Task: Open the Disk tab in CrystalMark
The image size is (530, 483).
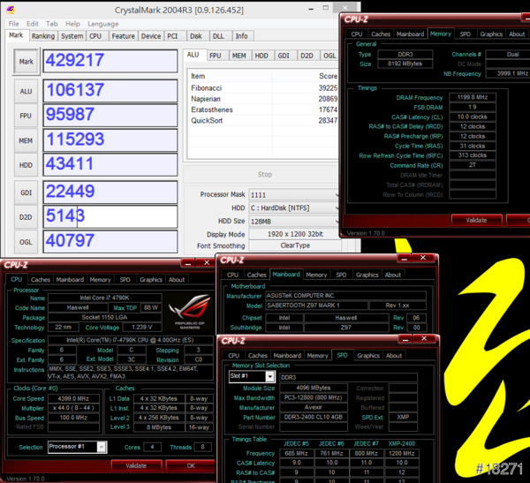Action: coord(196,36)
